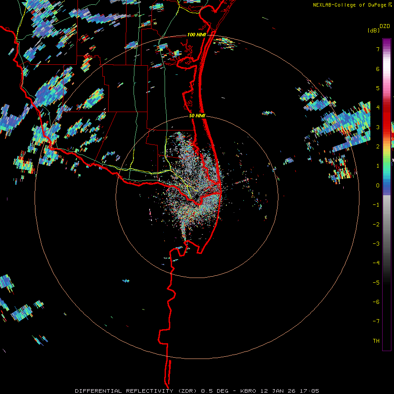The width and height of the screenshot is (394, 394).
Task: Click the green section of the color bar
Action: pos(387,163)
